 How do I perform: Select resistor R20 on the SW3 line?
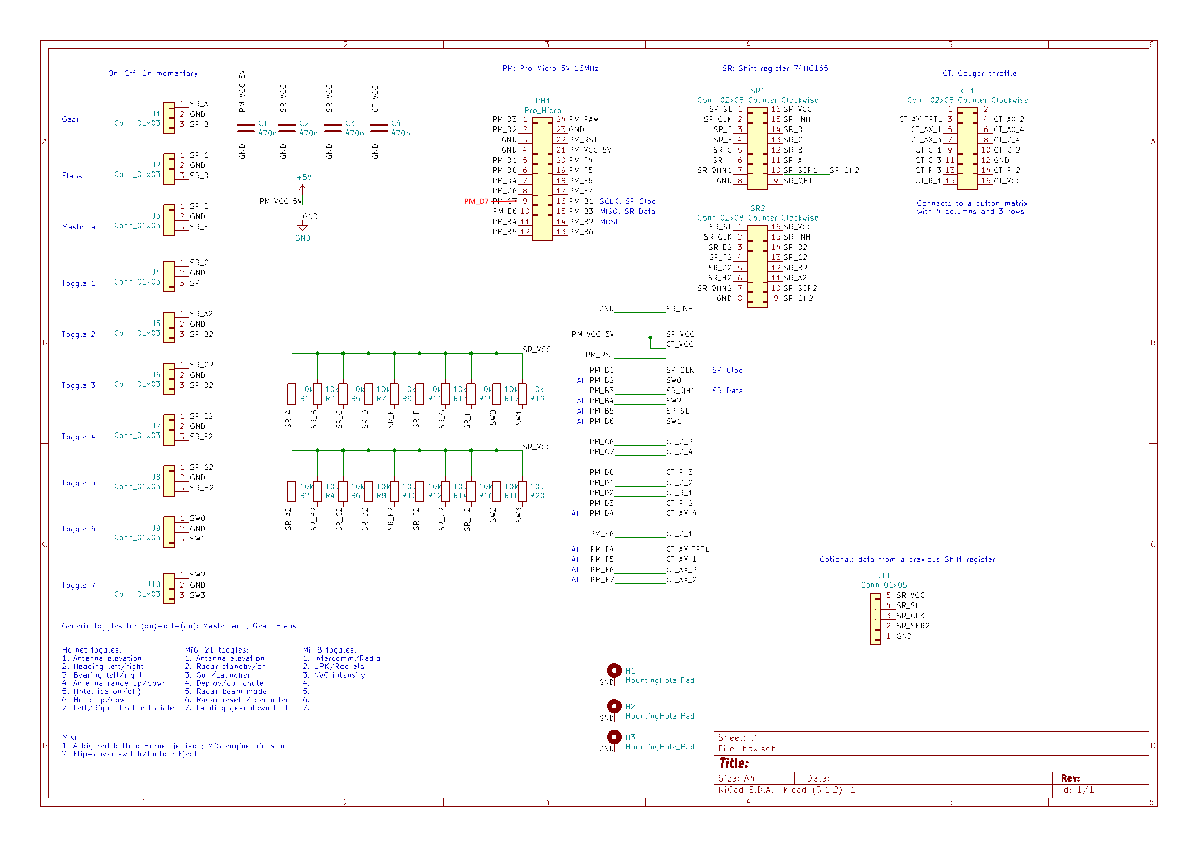[x=522, y=491]
